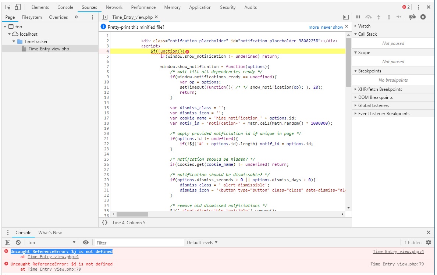Viewport: 437px width, 275px height.
Task: Open console settings gear
Action: 429,242
